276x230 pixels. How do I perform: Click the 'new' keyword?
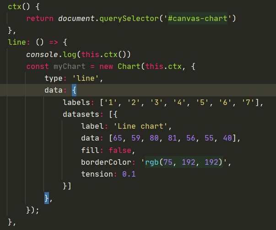click(106, 67)
